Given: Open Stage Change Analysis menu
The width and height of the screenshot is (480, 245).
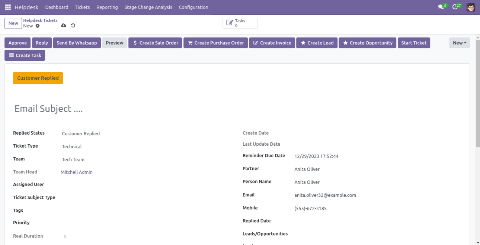Looking at the screenshot, I should point(148,7).
